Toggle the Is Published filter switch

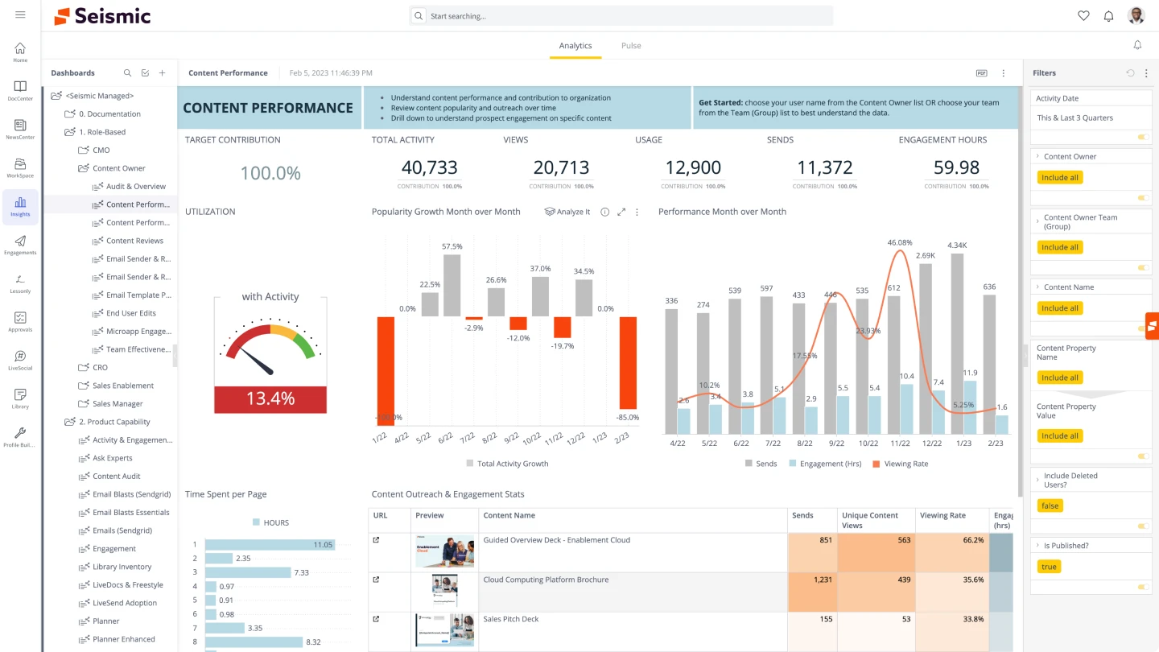(x=1142, y=587)
